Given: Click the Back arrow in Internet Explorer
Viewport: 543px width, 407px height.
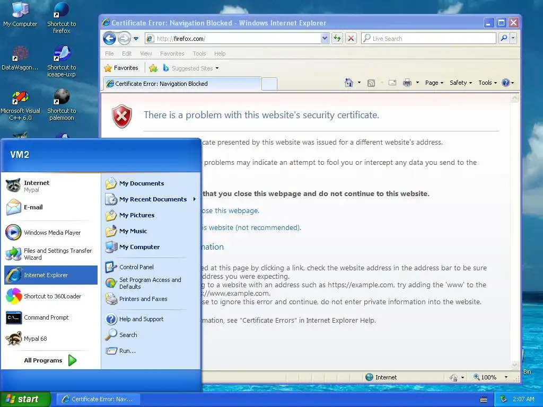Looking at the screenshot, I should pyautogui.click(x=109, y=38).
